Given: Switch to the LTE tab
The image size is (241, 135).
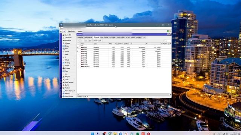Looking at the screenshot, I should tap(144, 37).
